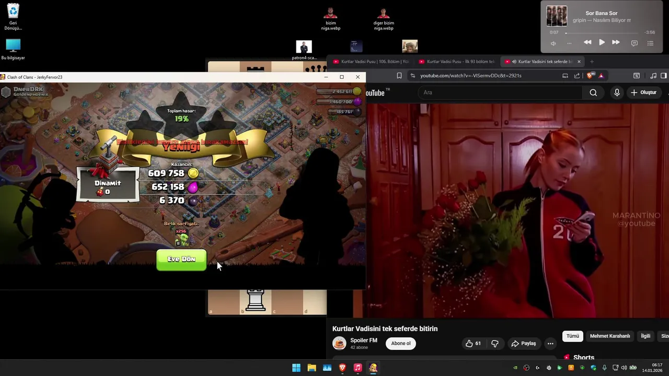The width and height of the screenshot is (669, 376).
Task: Open the browser tab search icon
Action: pos(637,76)
